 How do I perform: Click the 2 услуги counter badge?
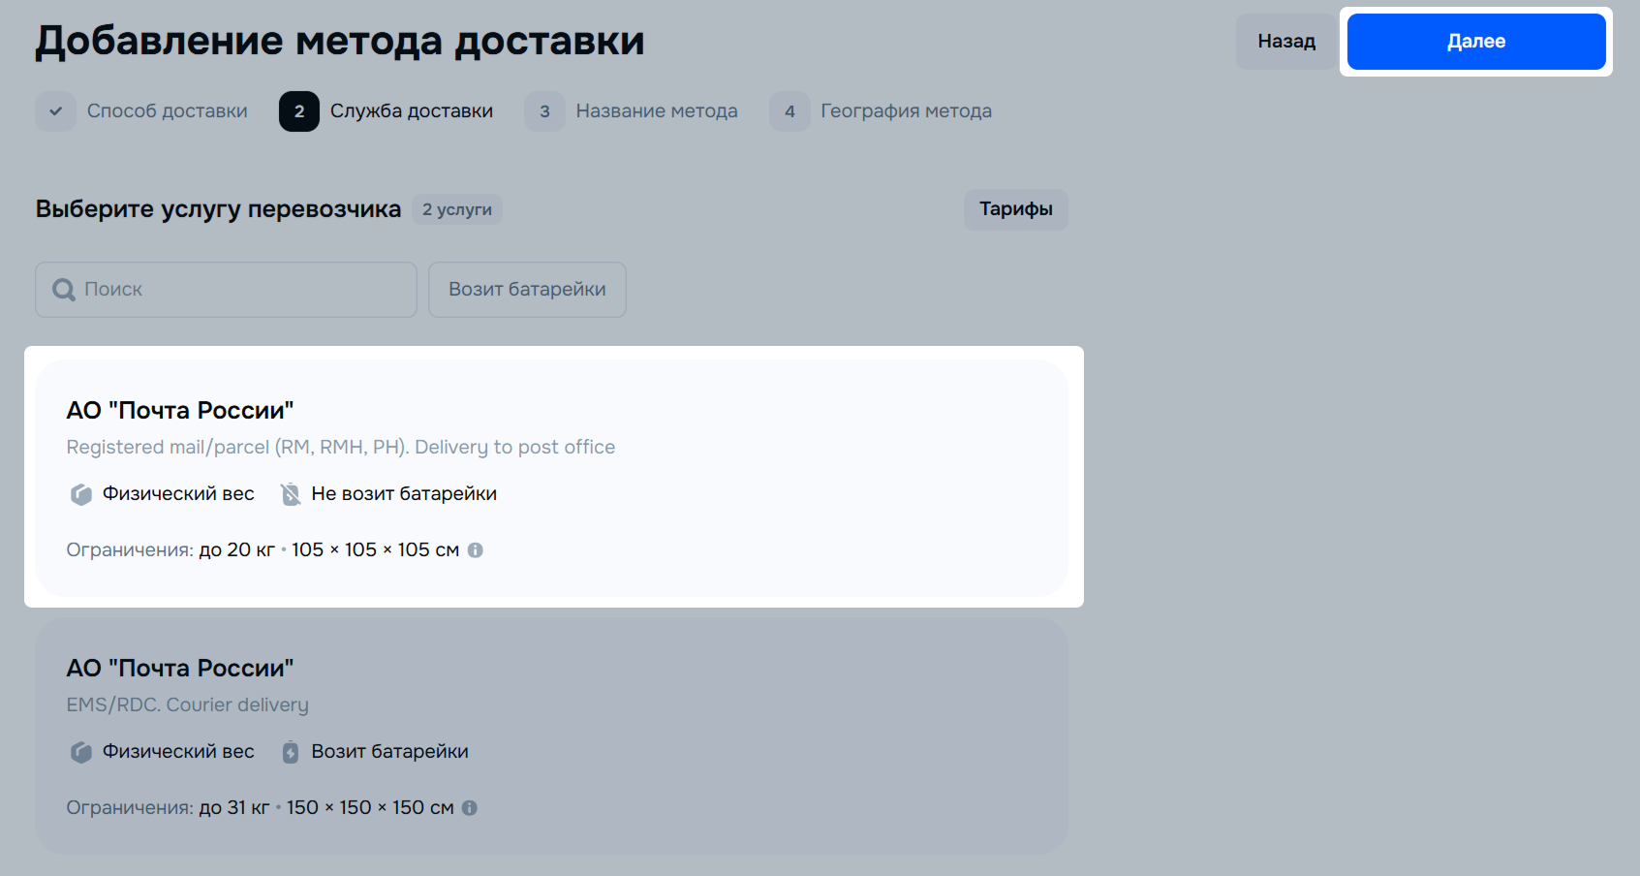click(457, 209)
